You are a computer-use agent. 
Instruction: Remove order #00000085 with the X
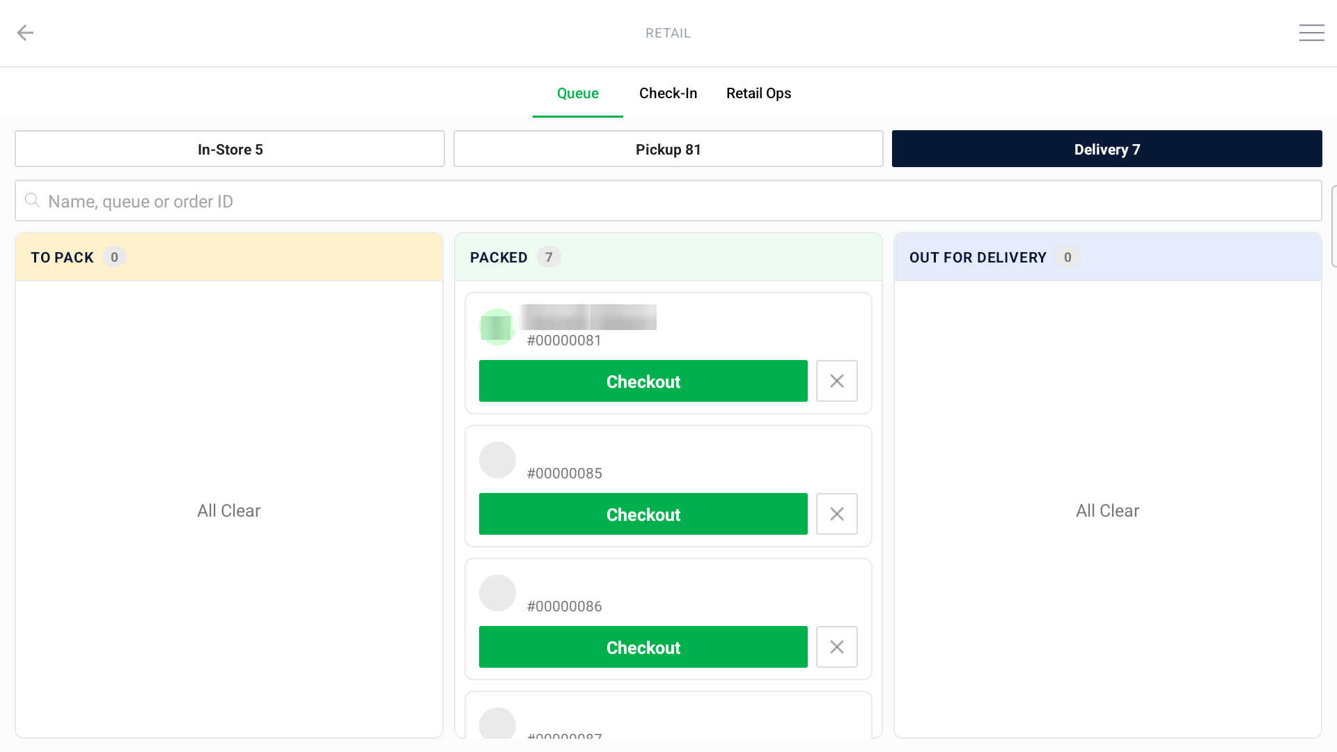(836, 514)
